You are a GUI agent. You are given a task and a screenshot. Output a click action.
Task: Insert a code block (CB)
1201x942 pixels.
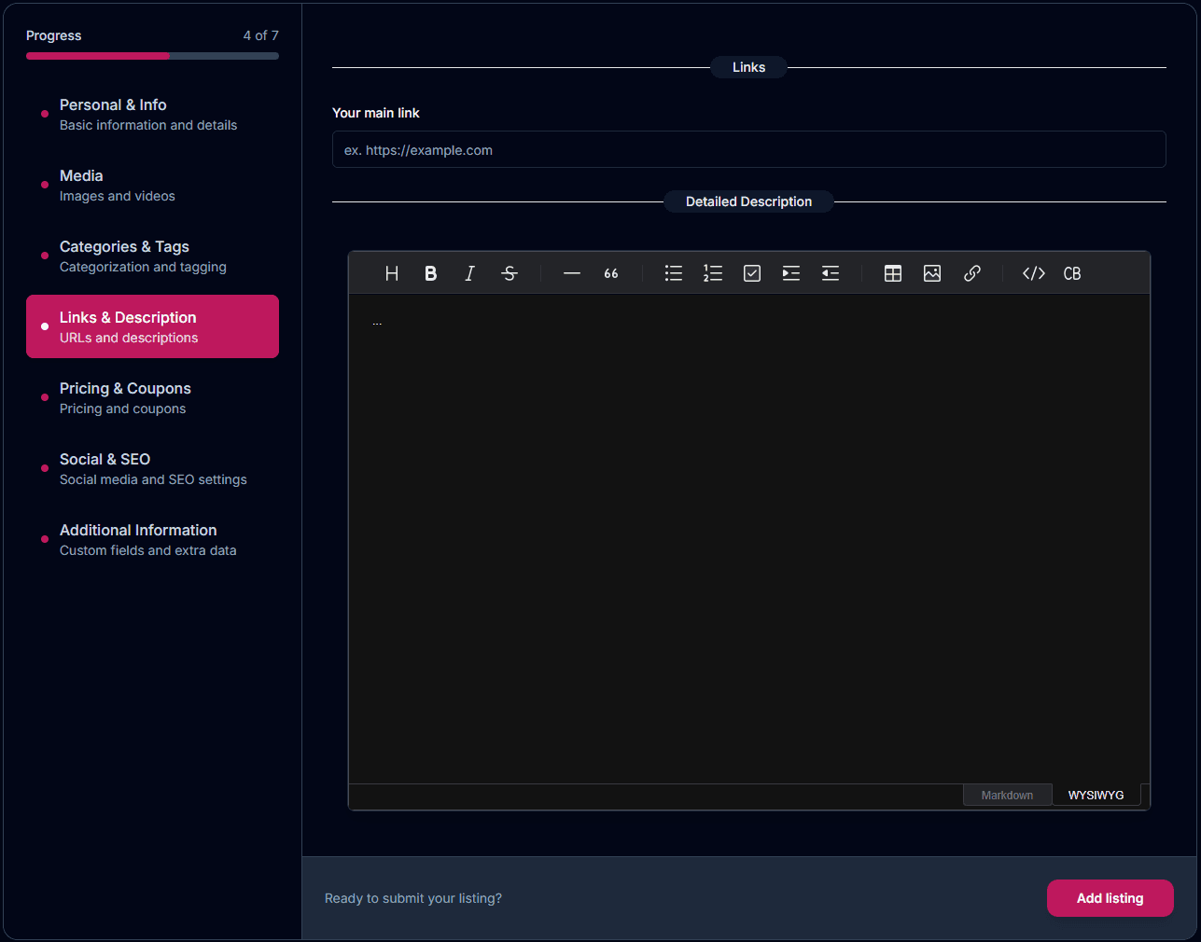(1072, 273)
